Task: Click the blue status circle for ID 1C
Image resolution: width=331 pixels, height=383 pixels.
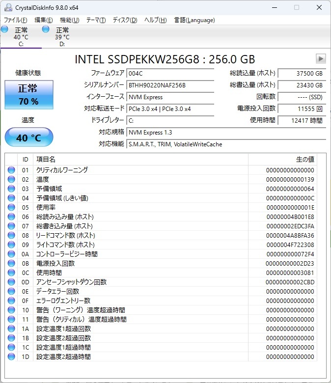Action: [x=11, y=347]
